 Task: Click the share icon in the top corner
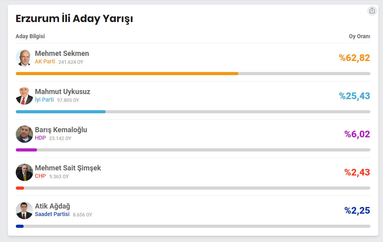372,11
